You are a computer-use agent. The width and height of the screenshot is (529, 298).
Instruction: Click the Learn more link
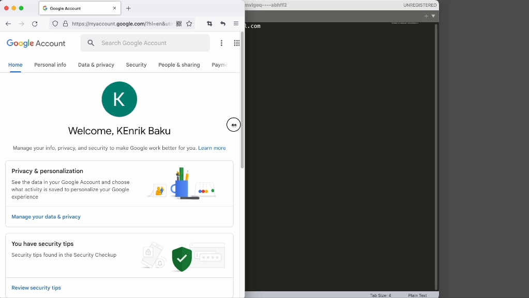tap(212, 148)
